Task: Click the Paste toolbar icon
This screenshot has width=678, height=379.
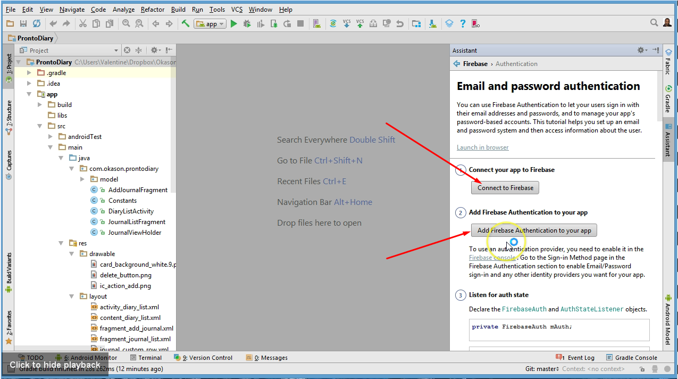Action: click(109, 23)
